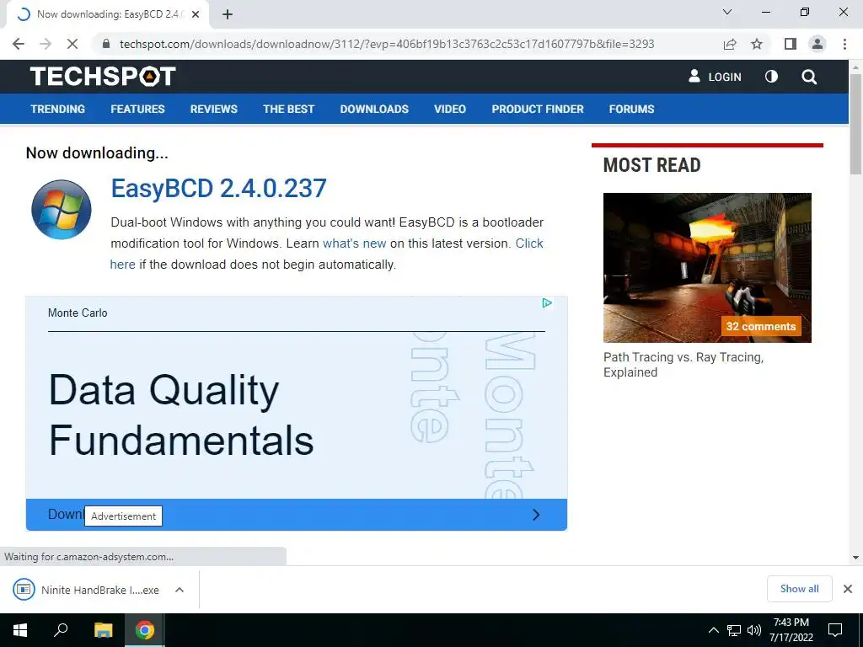Click scrollbar up arrow
863x647 pixels.
click(x=855, y=67)
